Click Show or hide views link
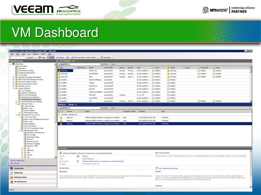Viewport: 261px width, 195px height. click(x=18, y=160)
